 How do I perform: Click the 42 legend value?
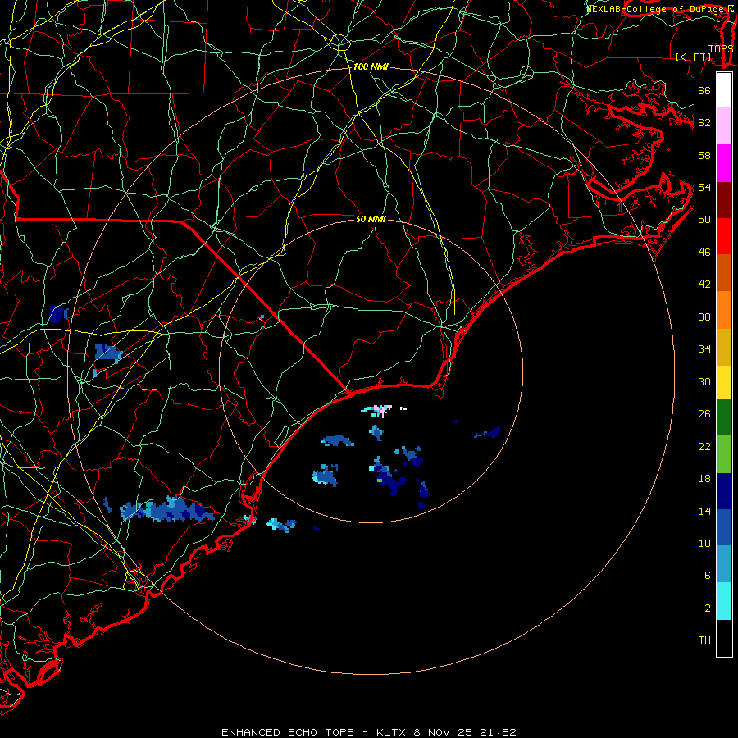(704, 284)
